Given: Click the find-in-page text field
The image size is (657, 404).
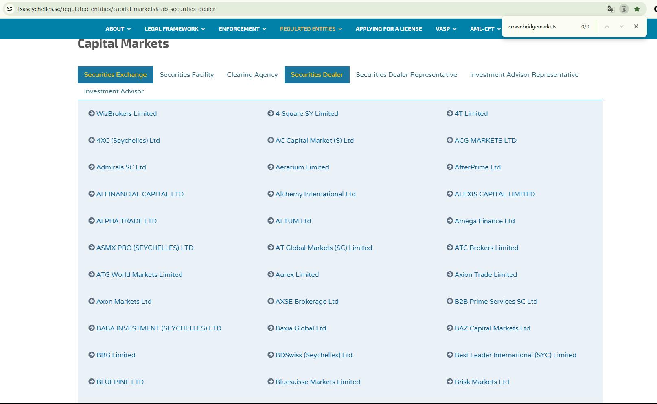Looking at the screenshot, I should pyautogui.click(x=541, y=27).
